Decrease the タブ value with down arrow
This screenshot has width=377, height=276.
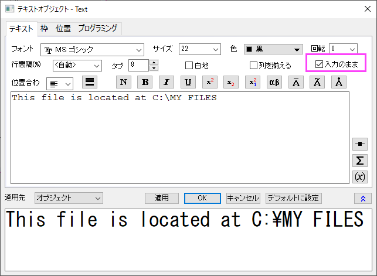coord(154,68)
